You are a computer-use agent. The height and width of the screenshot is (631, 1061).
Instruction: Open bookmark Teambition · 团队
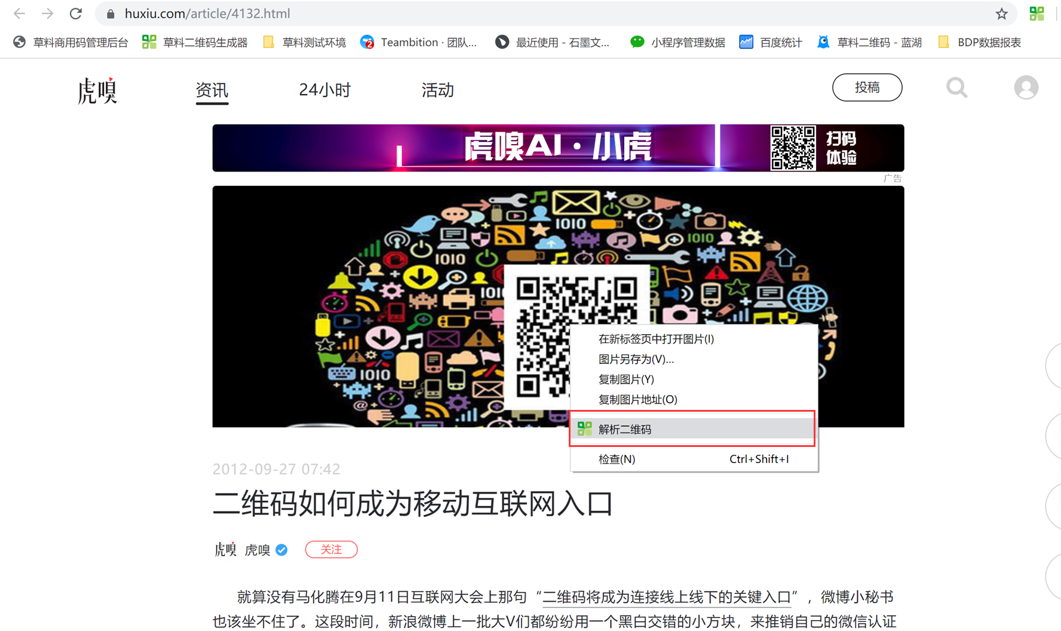coord(419,42)
